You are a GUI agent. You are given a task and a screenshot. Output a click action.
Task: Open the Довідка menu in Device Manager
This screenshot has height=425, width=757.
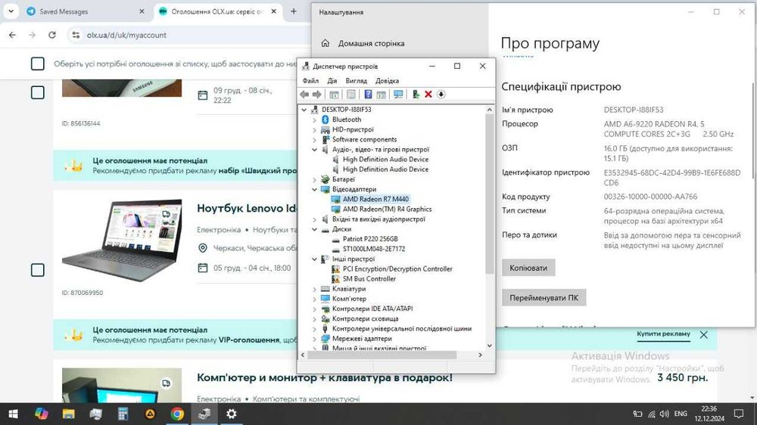[387, 81]
